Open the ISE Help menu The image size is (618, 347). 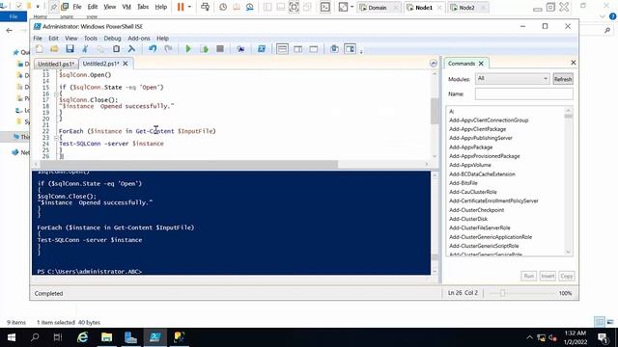(162, 39)
